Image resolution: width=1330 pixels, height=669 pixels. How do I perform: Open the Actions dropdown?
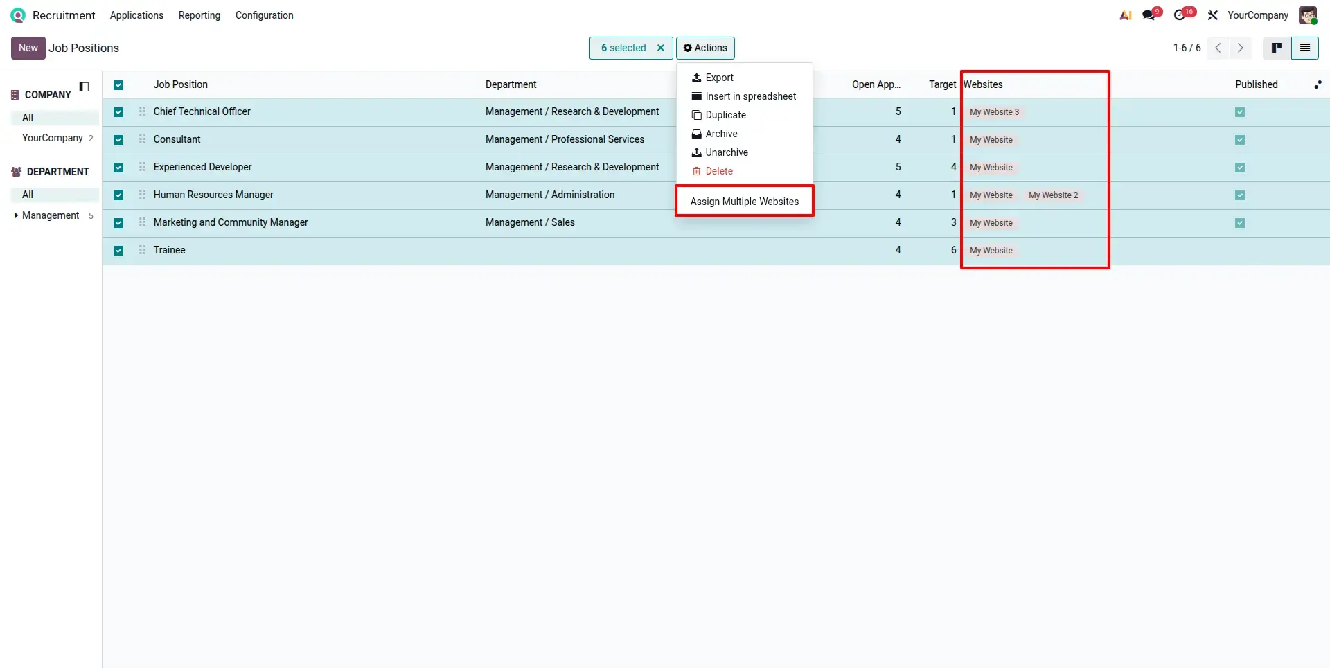coord(705,48)
